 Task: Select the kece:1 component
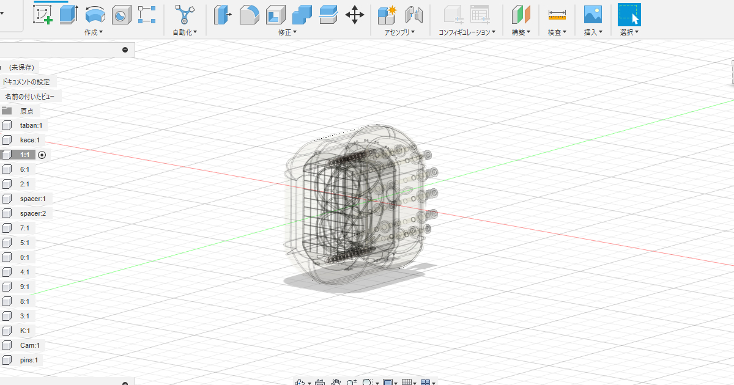29,140
